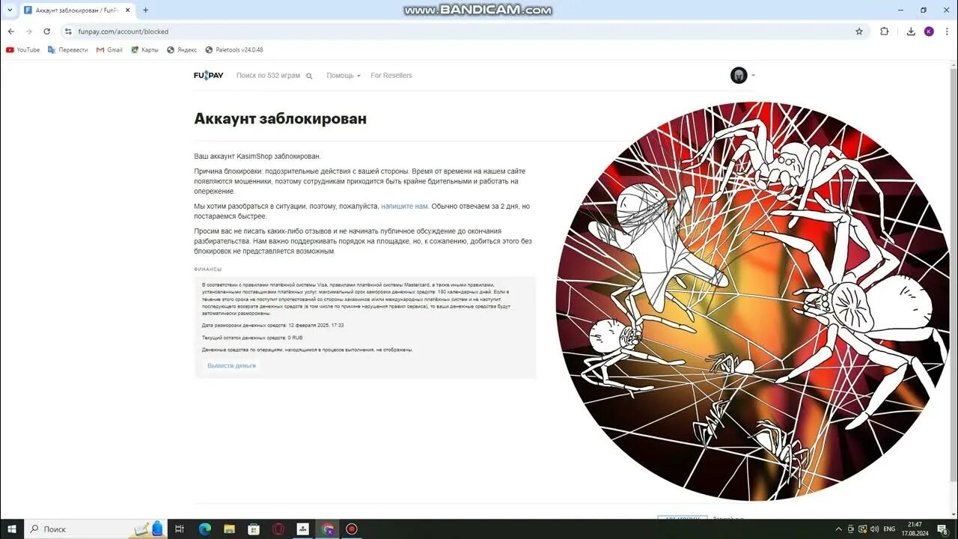
Task: Open the For Resellers menu item
Action: [391, 76]
